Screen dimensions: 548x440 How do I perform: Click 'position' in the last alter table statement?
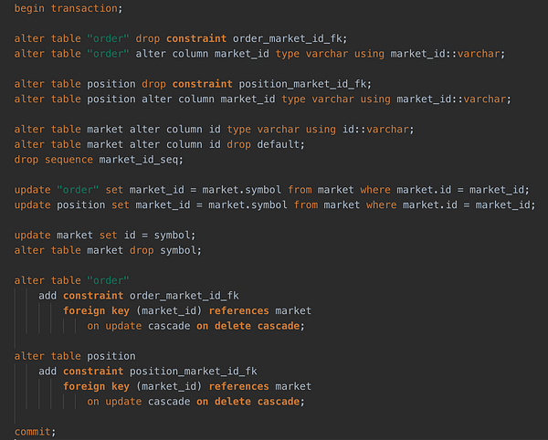111,356
